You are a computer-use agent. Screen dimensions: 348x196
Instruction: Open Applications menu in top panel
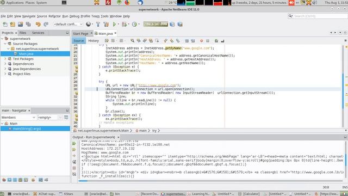click(15, 3)
